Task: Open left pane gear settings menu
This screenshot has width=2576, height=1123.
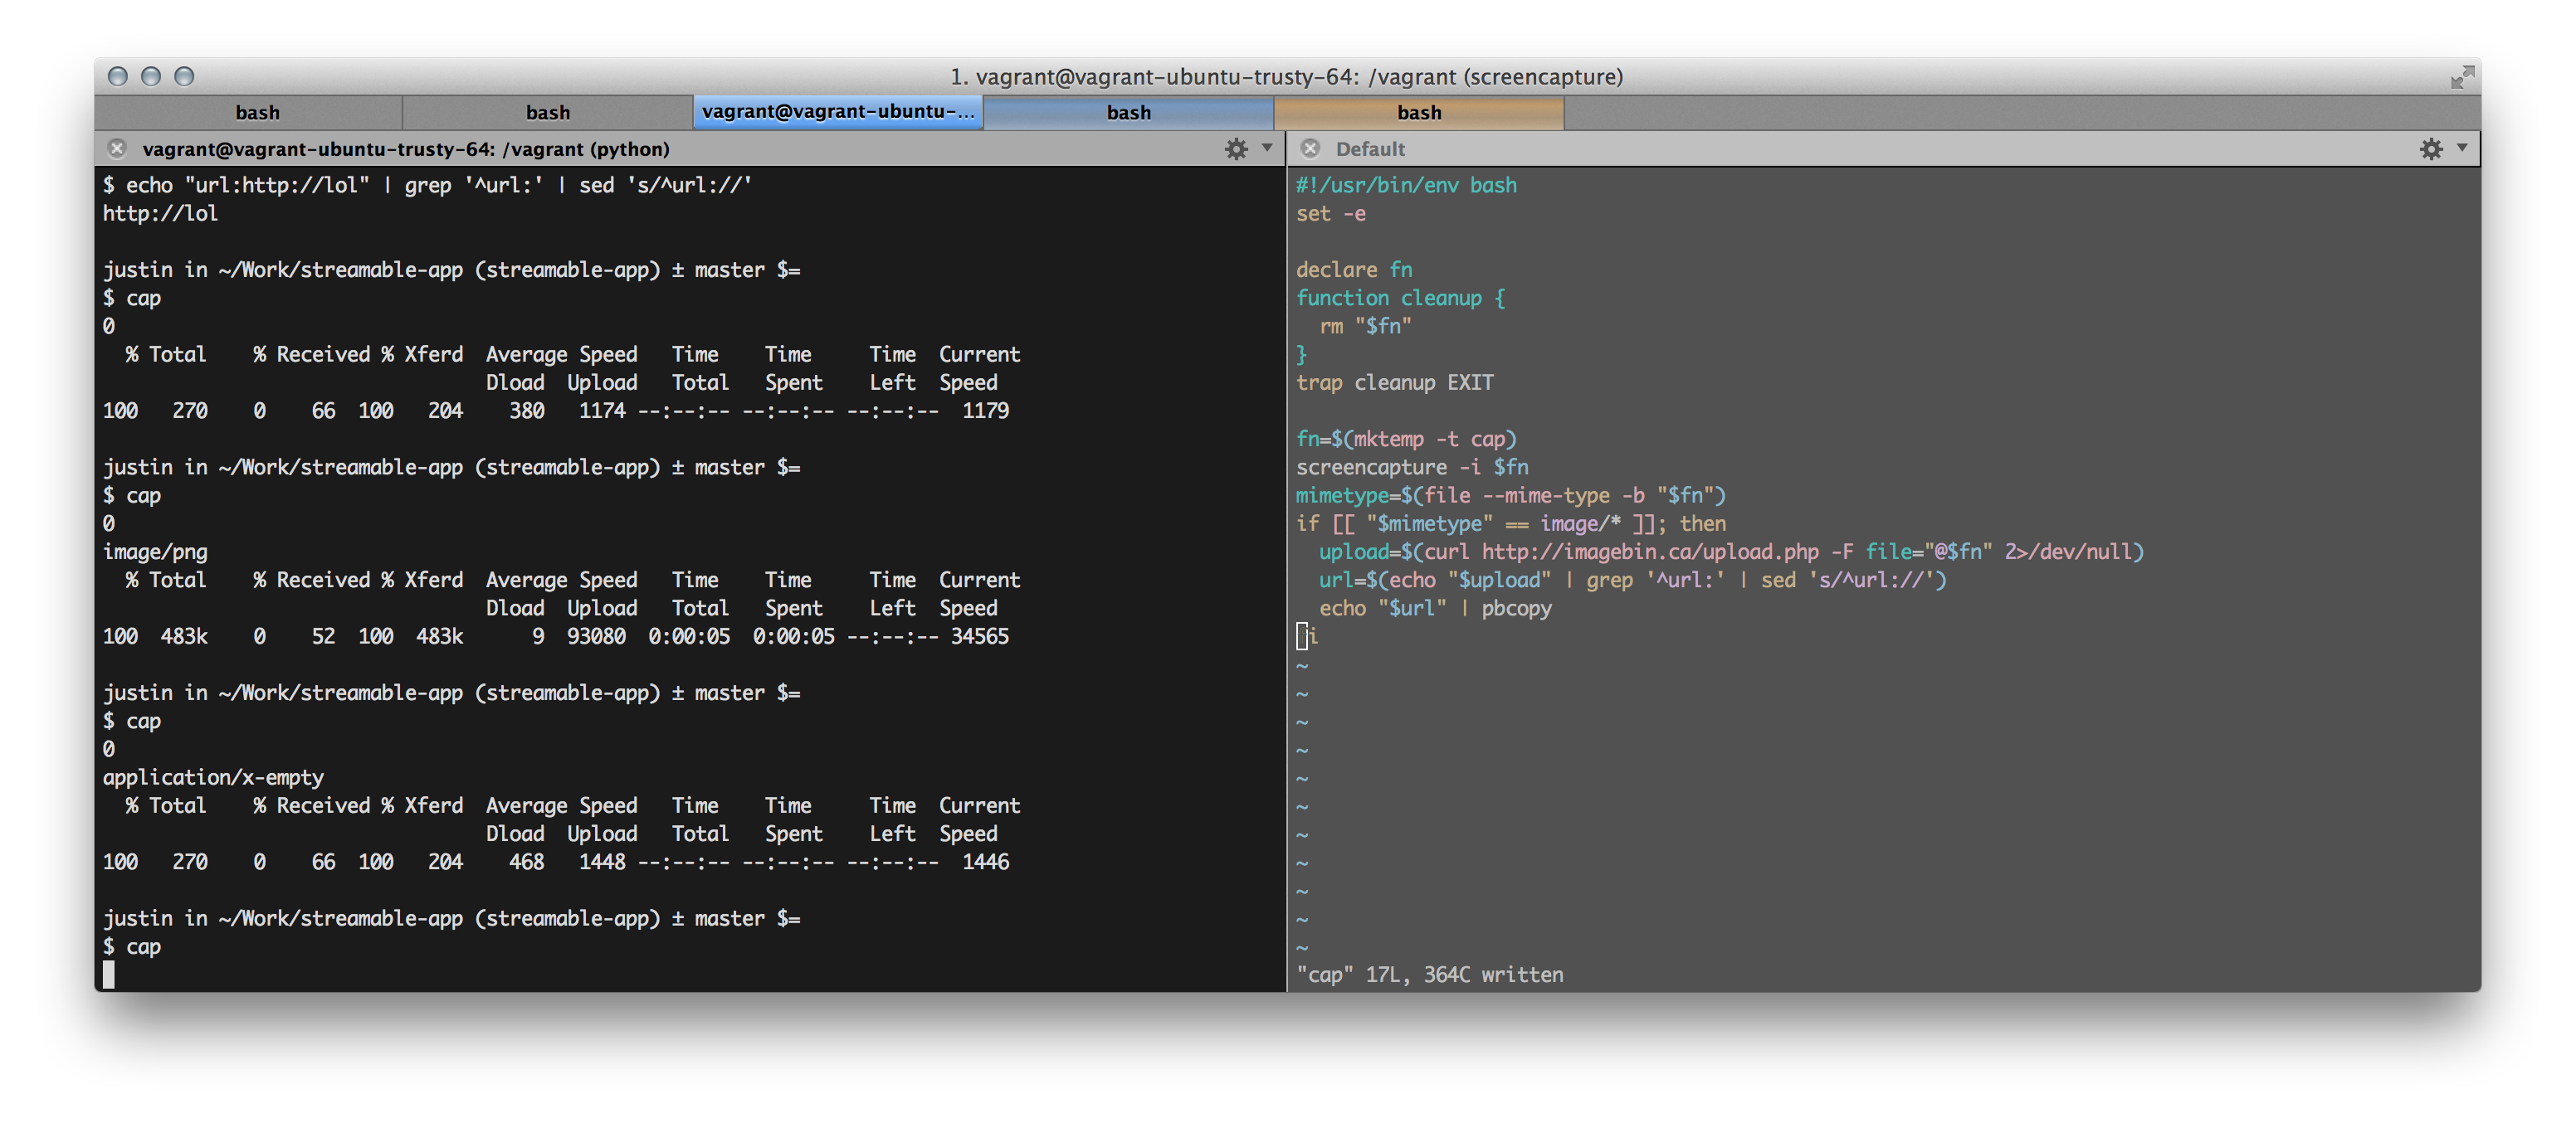Action: [1236, 148]
